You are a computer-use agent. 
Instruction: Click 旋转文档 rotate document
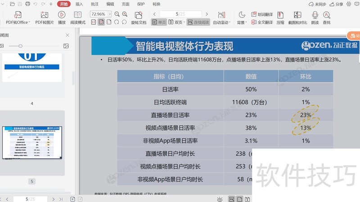(139, 18)
